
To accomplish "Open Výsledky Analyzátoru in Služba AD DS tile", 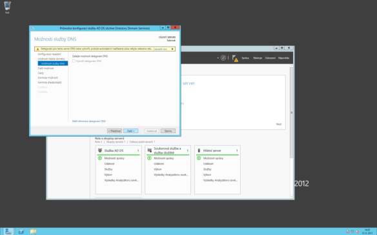I will pyautogui.click(x=121, y=180).
